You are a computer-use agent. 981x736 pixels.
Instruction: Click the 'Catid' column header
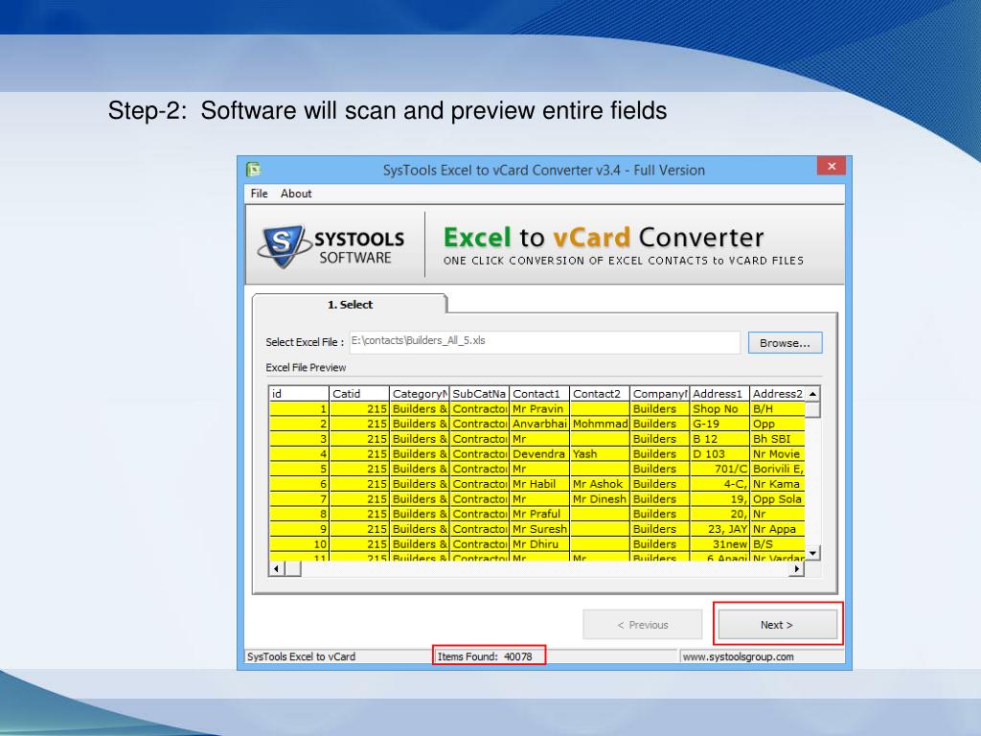(x=358, y=394)
